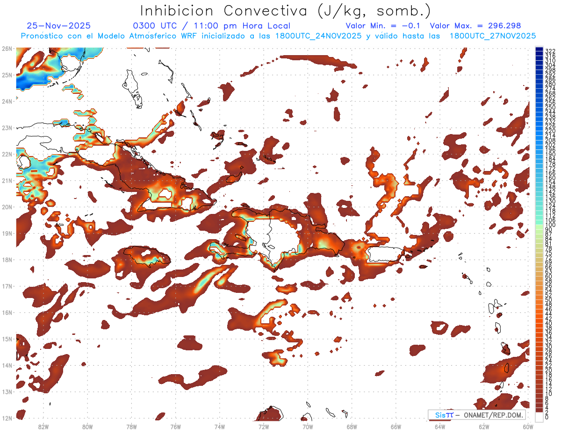Click the latitude label '15N'
The height and width of the screenshot is (433, 561).
coord(7,339)
